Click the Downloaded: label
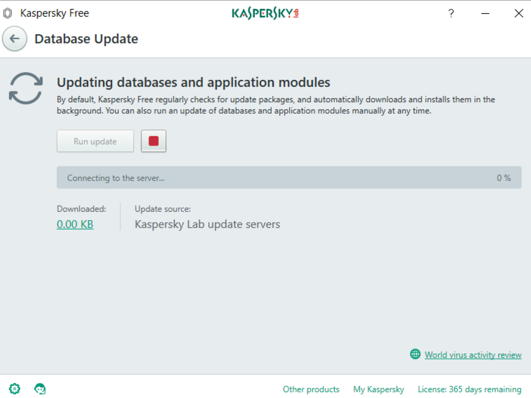Viewport: 531px width, 398px height. pos(81,209)
